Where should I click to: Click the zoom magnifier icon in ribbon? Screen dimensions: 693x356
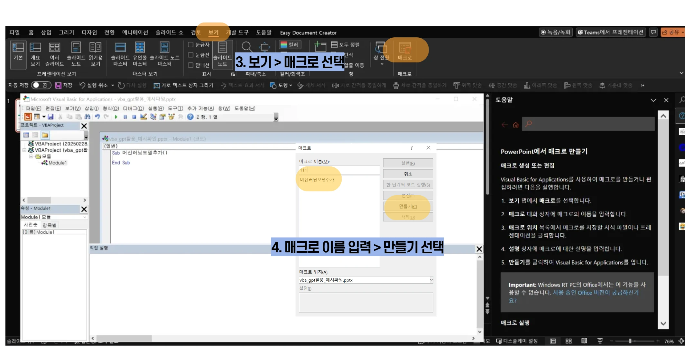click(247, 47)
